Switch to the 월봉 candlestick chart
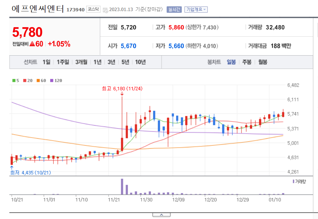 (263, 62)
